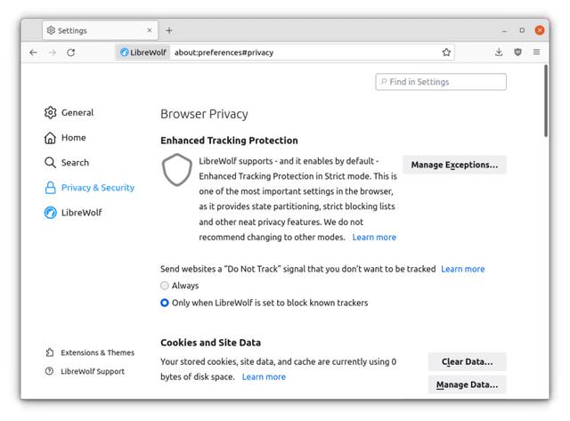Click the Clear Data button
The width and height of the screenshot is (570, 421).
coord(467,361)
